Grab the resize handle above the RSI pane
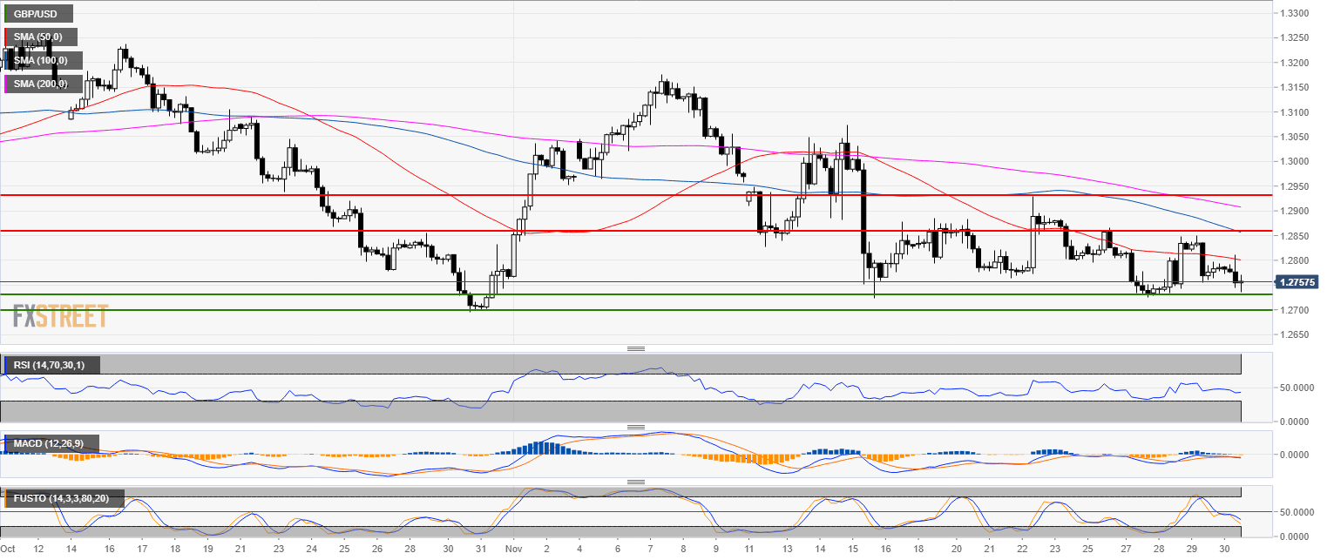The image size is (1334, 560). (x=636, y=348)
